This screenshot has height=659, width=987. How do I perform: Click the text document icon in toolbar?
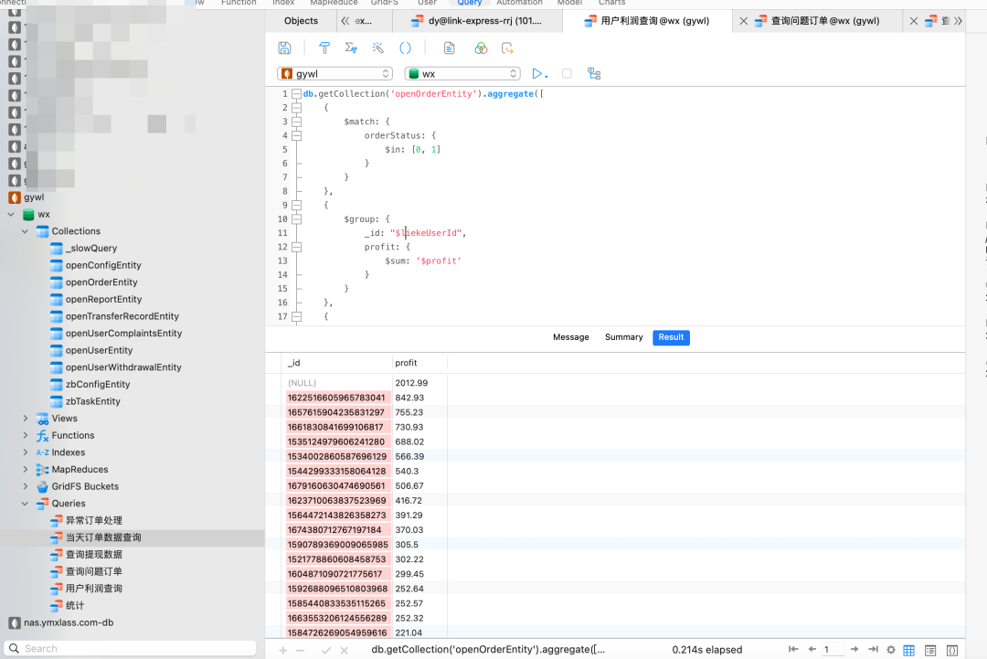(x=449, y=48)
